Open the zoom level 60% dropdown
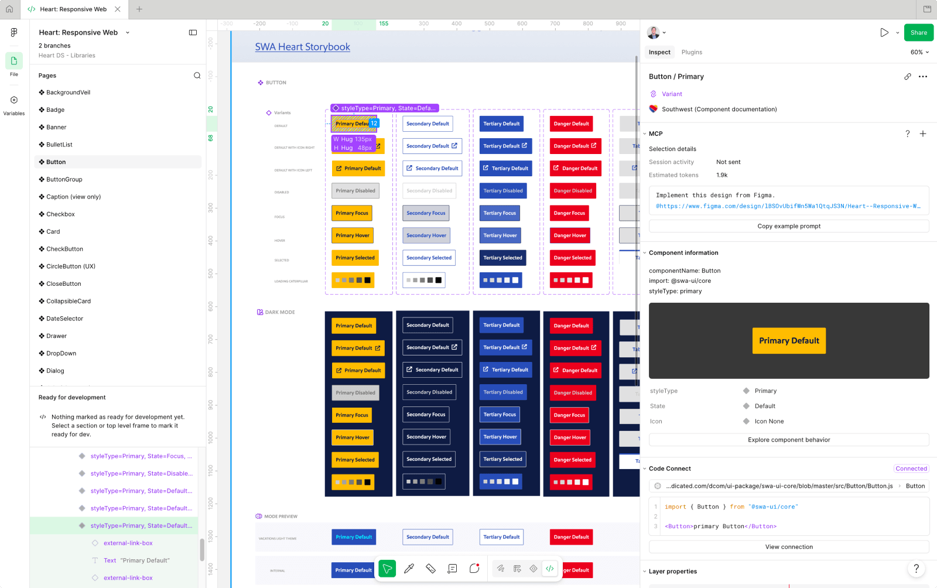This screenshot has width=937, height=588. 919,52
